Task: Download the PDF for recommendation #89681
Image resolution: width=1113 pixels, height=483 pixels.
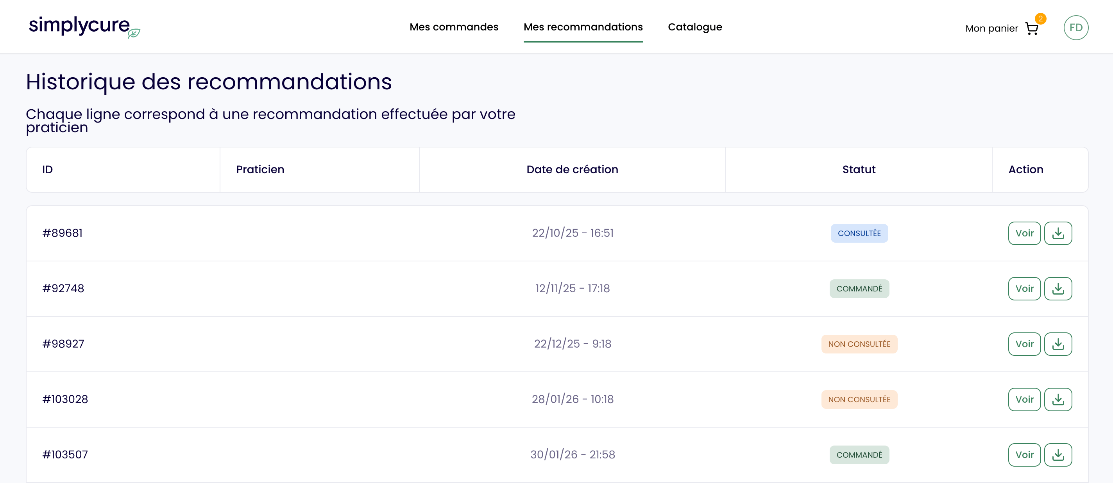Action: [1058, 233]
